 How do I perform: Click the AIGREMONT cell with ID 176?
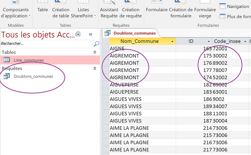[143, 63]
